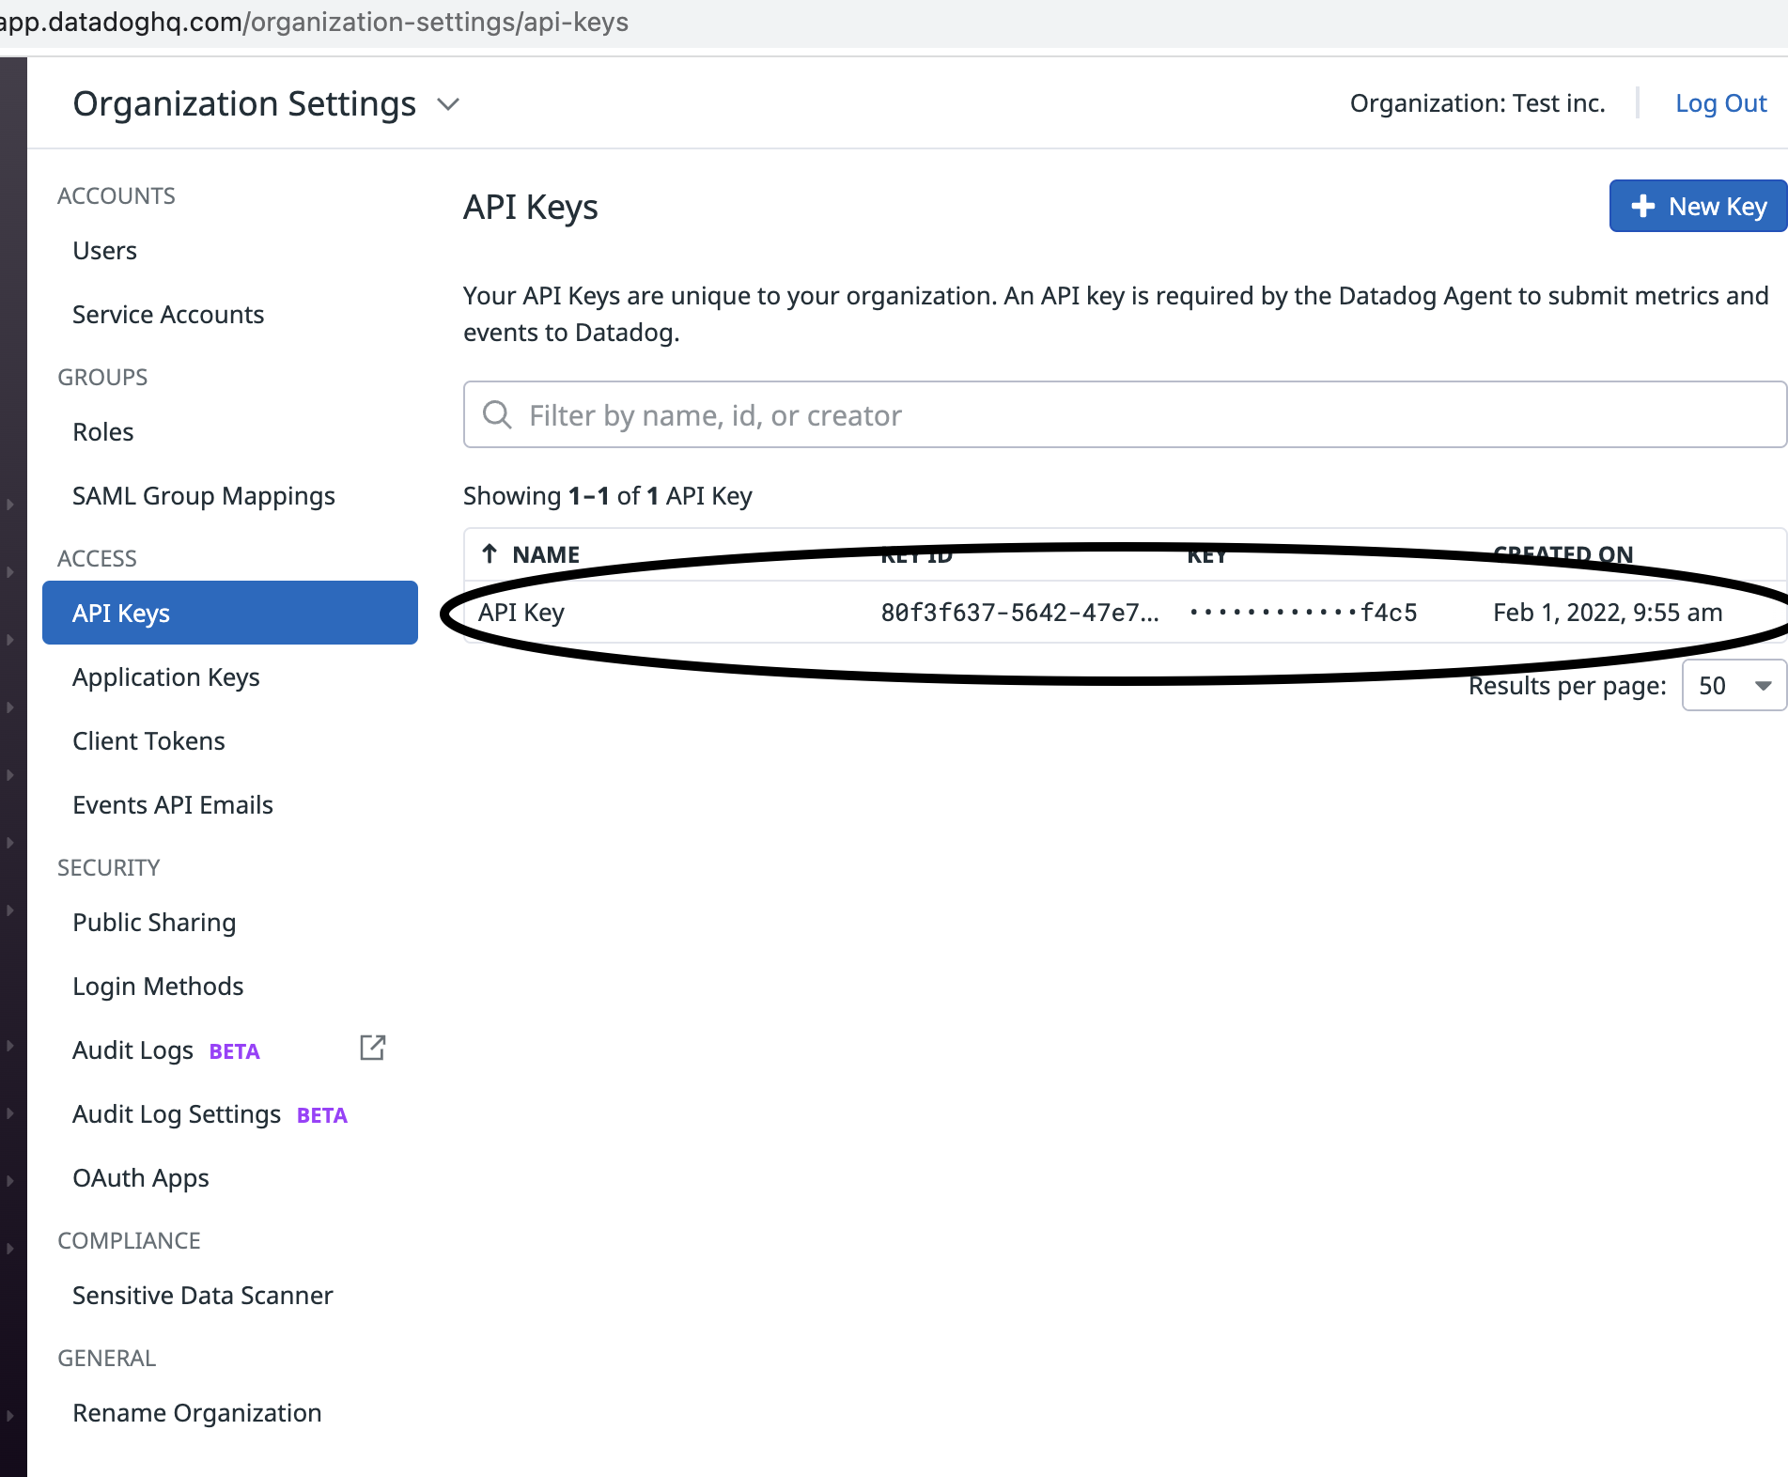Viewport: 1788px width, 1477px height.
Task: Sort table by NAME column header
Action: [x=546, y=554]
